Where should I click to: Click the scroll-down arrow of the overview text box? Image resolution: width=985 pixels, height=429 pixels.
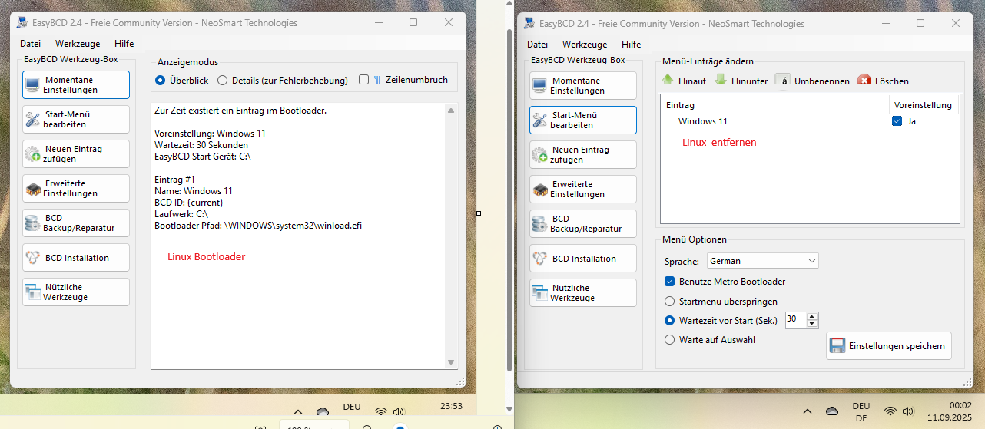(x=452, y=361)
